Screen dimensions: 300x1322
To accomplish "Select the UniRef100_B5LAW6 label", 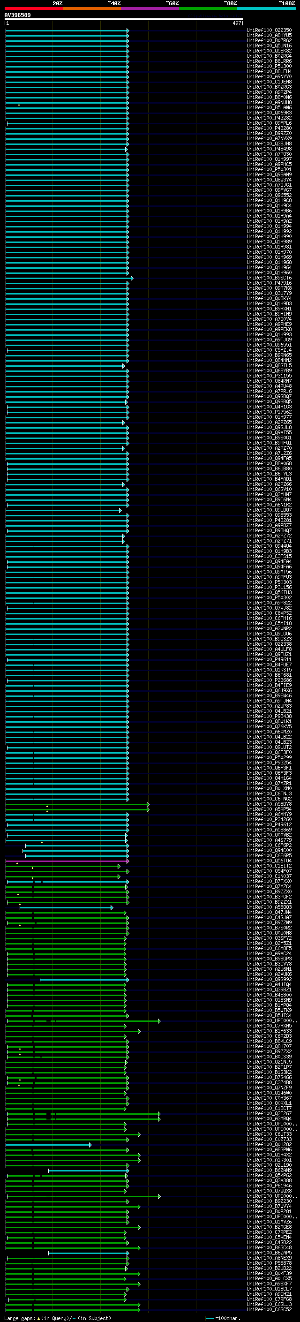I will point(269,108).
